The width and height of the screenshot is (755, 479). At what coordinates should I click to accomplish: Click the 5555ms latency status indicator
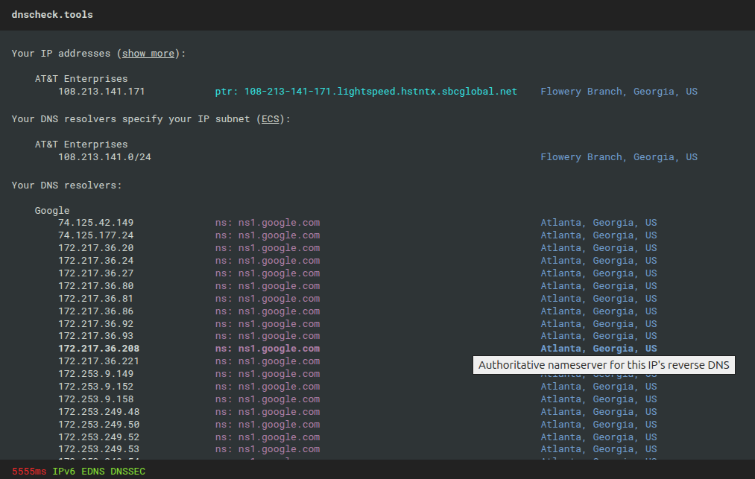click(x=29, y=472)
